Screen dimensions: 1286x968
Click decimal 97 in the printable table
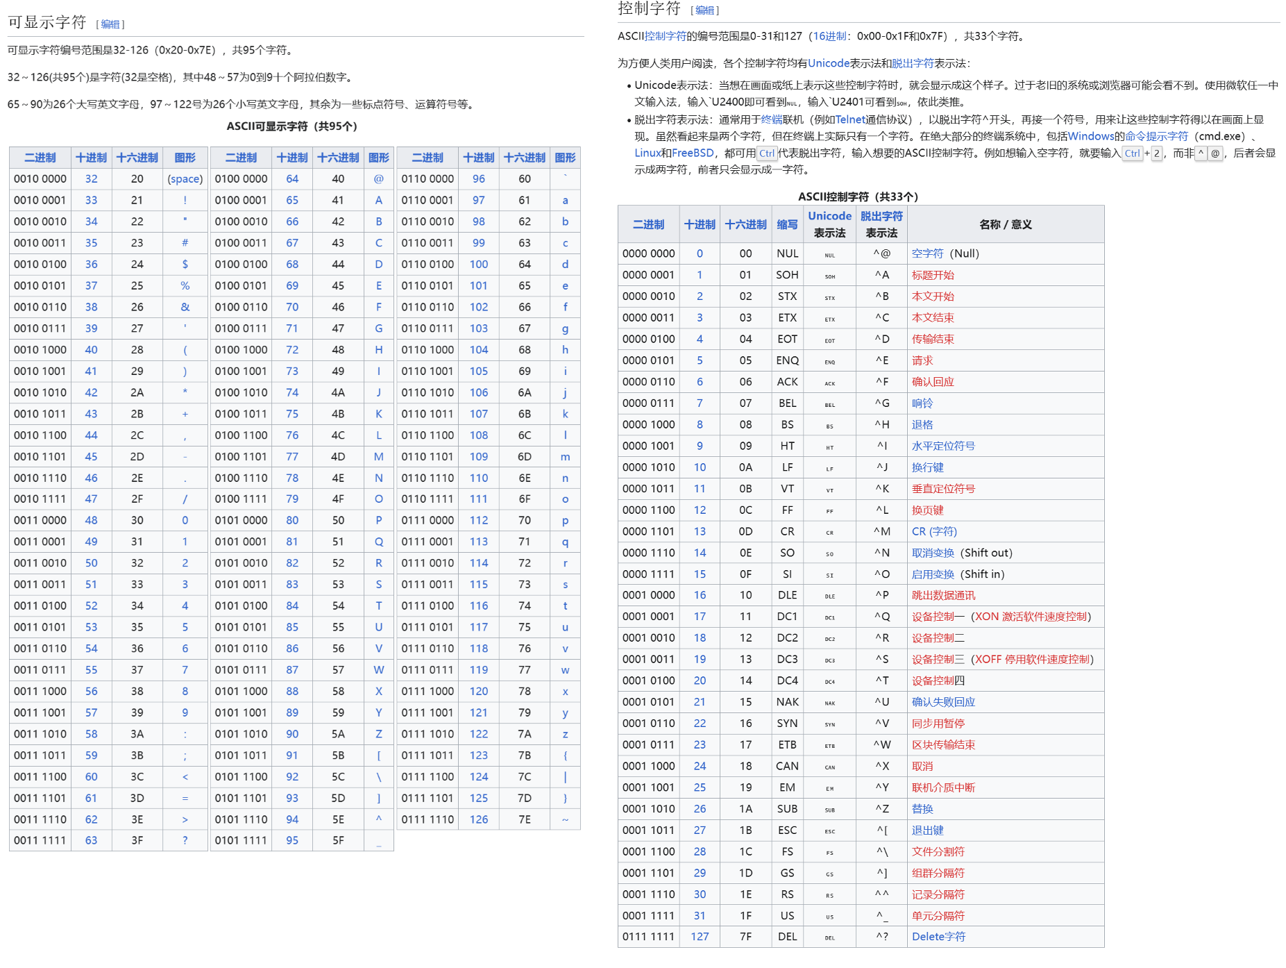click(x=479, y=200)
